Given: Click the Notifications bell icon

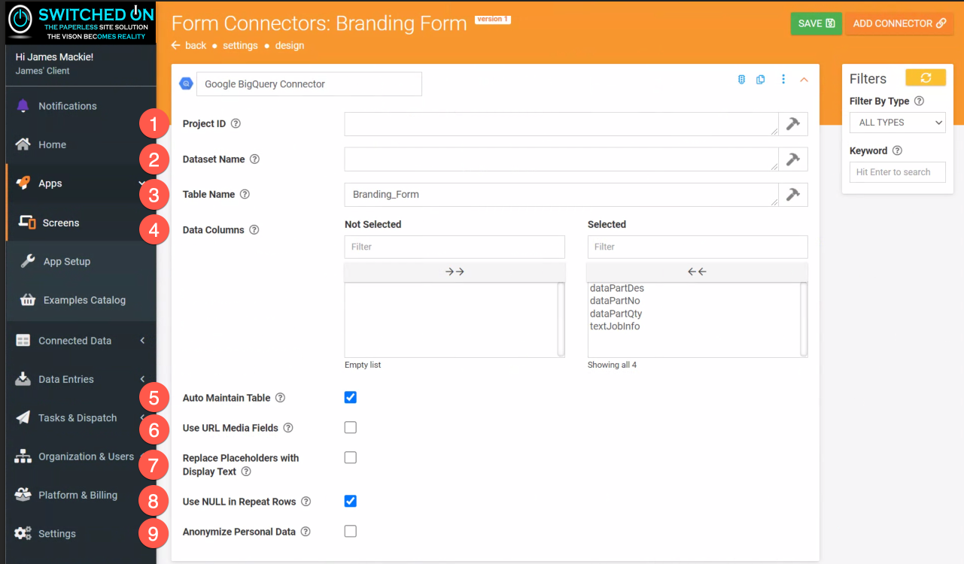Looking at the screenshot, I should 23,106.
